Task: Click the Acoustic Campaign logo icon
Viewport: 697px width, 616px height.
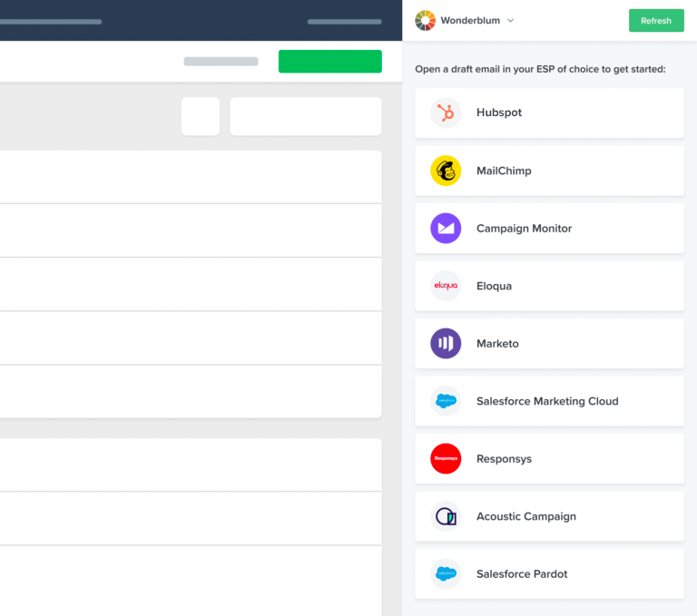Action: (446, 516)
